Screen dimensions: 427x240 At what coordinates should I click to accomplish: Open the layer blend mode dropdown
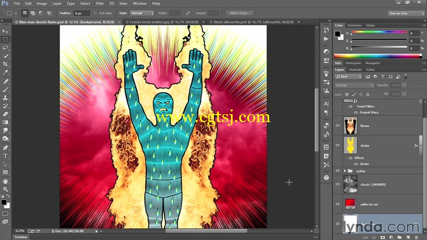(x=354, y=85)
